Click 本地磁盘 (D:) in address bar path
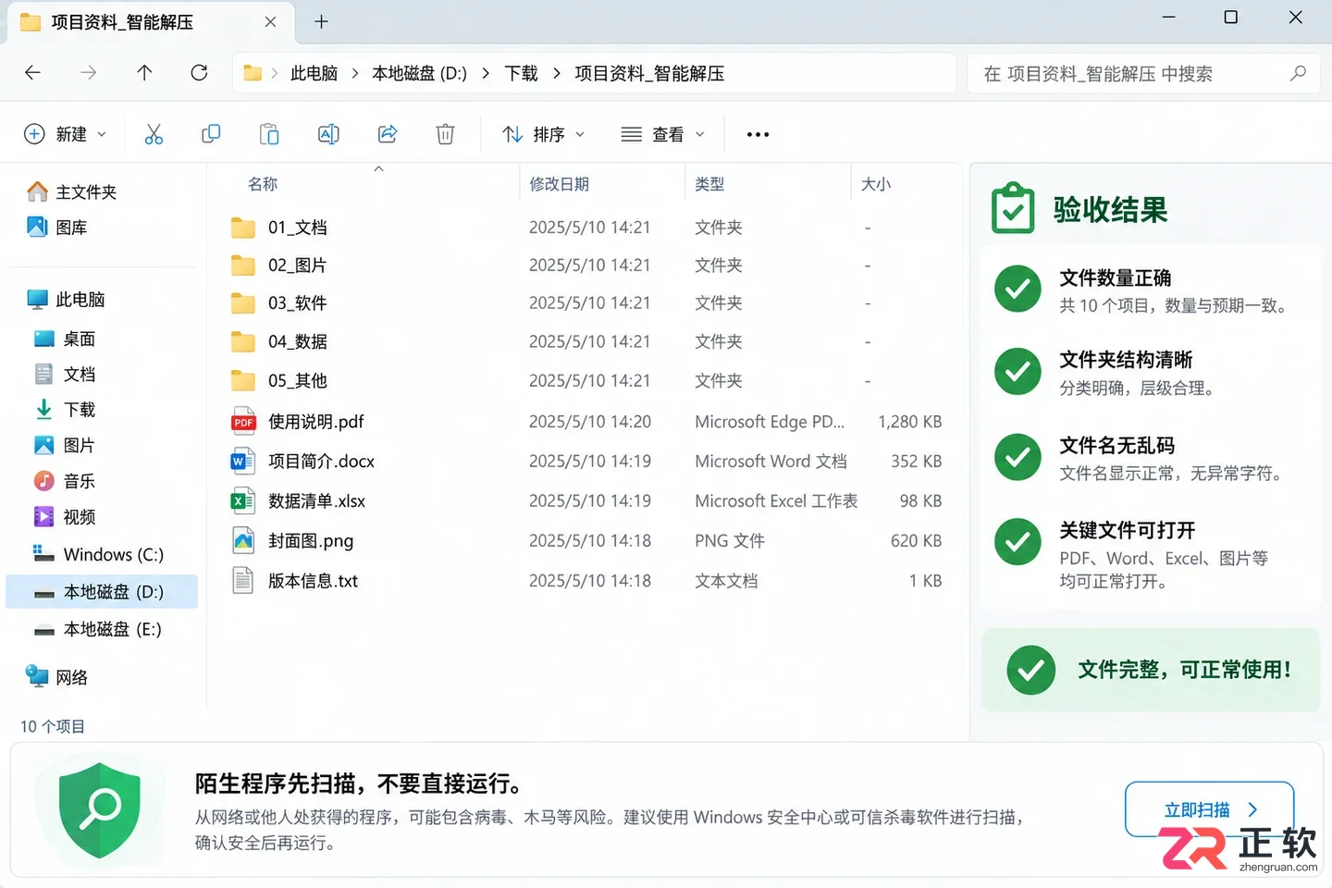The image size is (1332, 888). tap(419, 73)
